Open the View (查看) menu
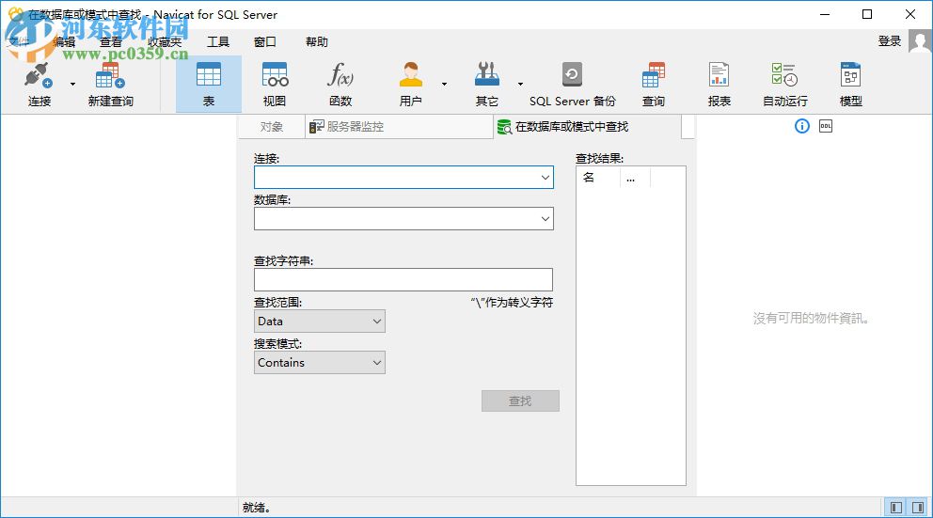 [111, 41]
